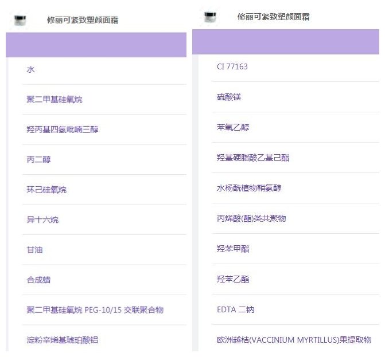Click the 合成蜡 ingredient

point(38,280)
